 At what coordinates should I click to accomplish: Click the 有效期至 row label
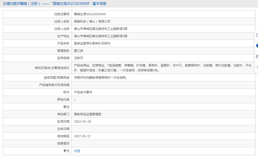tap(63, 136)
